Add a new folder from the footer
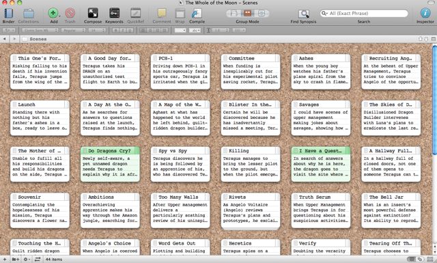This screenshot has width=437, height=263. (15, 260)
